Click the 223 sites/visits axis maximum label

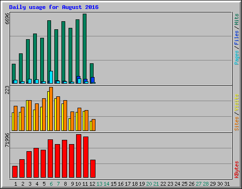pos(7,90)
